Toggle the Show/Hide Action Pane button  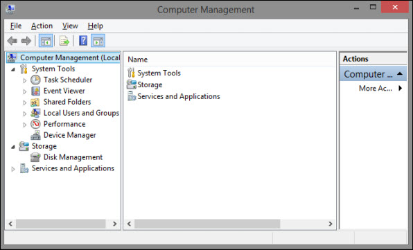pos(98,41)
